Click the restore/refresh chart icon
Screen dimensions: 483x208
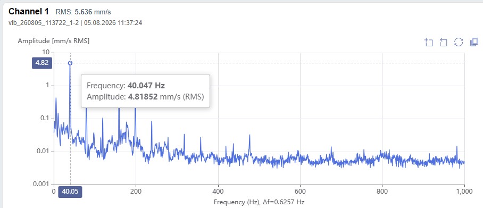point(459,42)
